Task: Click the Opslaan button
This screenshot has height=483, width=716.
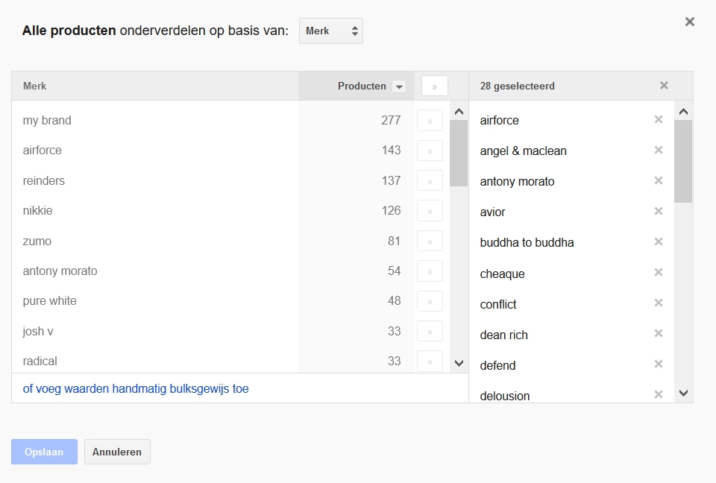Action: pos(44,452)
